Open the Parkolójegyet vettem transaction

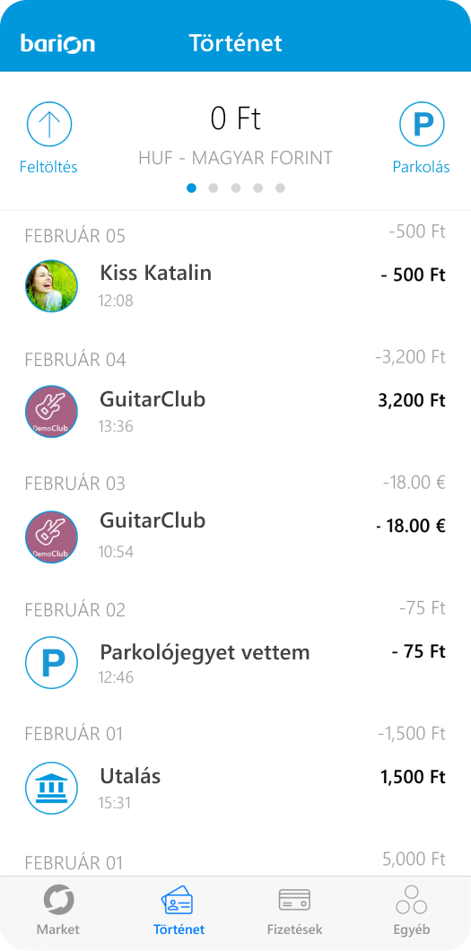point(235,663)
